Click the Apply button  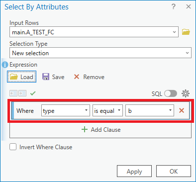[x=134, y=171]
